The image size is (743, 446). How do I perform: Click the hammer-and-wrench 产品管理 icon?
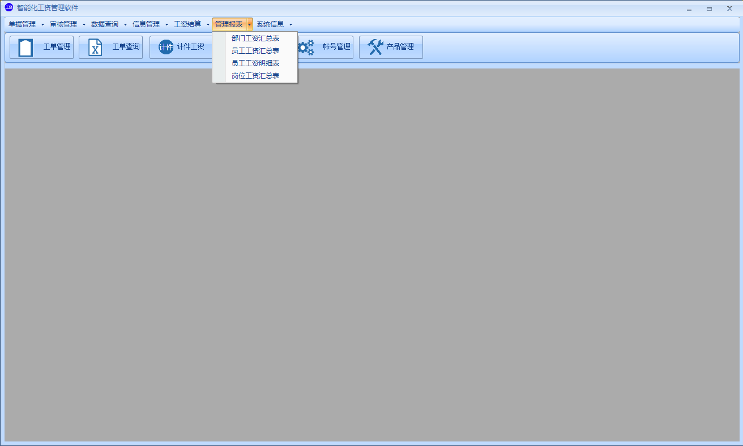point(375,47)
